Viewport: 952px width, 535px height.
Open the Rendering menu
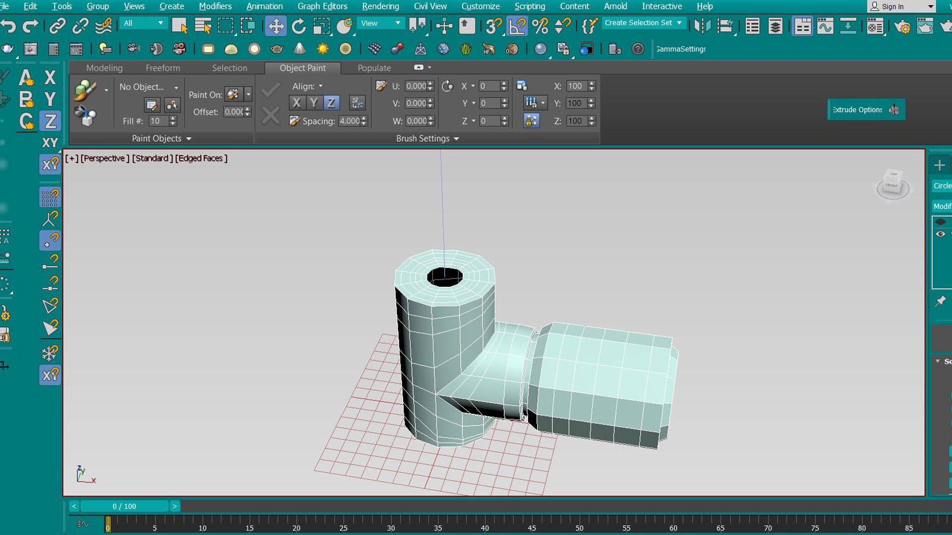(x=380, y=6)
